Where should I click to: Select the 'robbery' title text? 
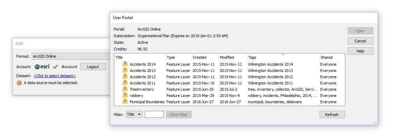(x=136, y=96)
